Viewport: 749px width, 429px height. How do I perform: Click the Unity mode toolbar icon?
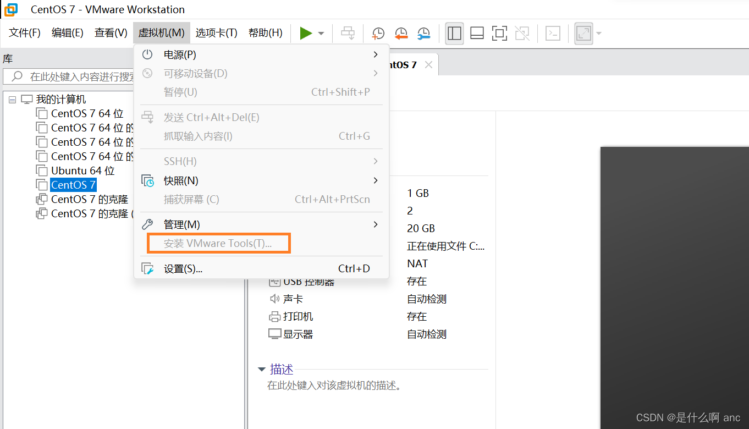522,33
